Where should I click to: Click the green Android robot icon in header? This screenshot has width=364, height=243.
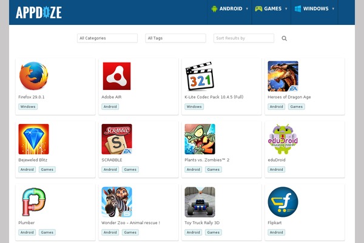pyautogui.click(x=214, y=9)
